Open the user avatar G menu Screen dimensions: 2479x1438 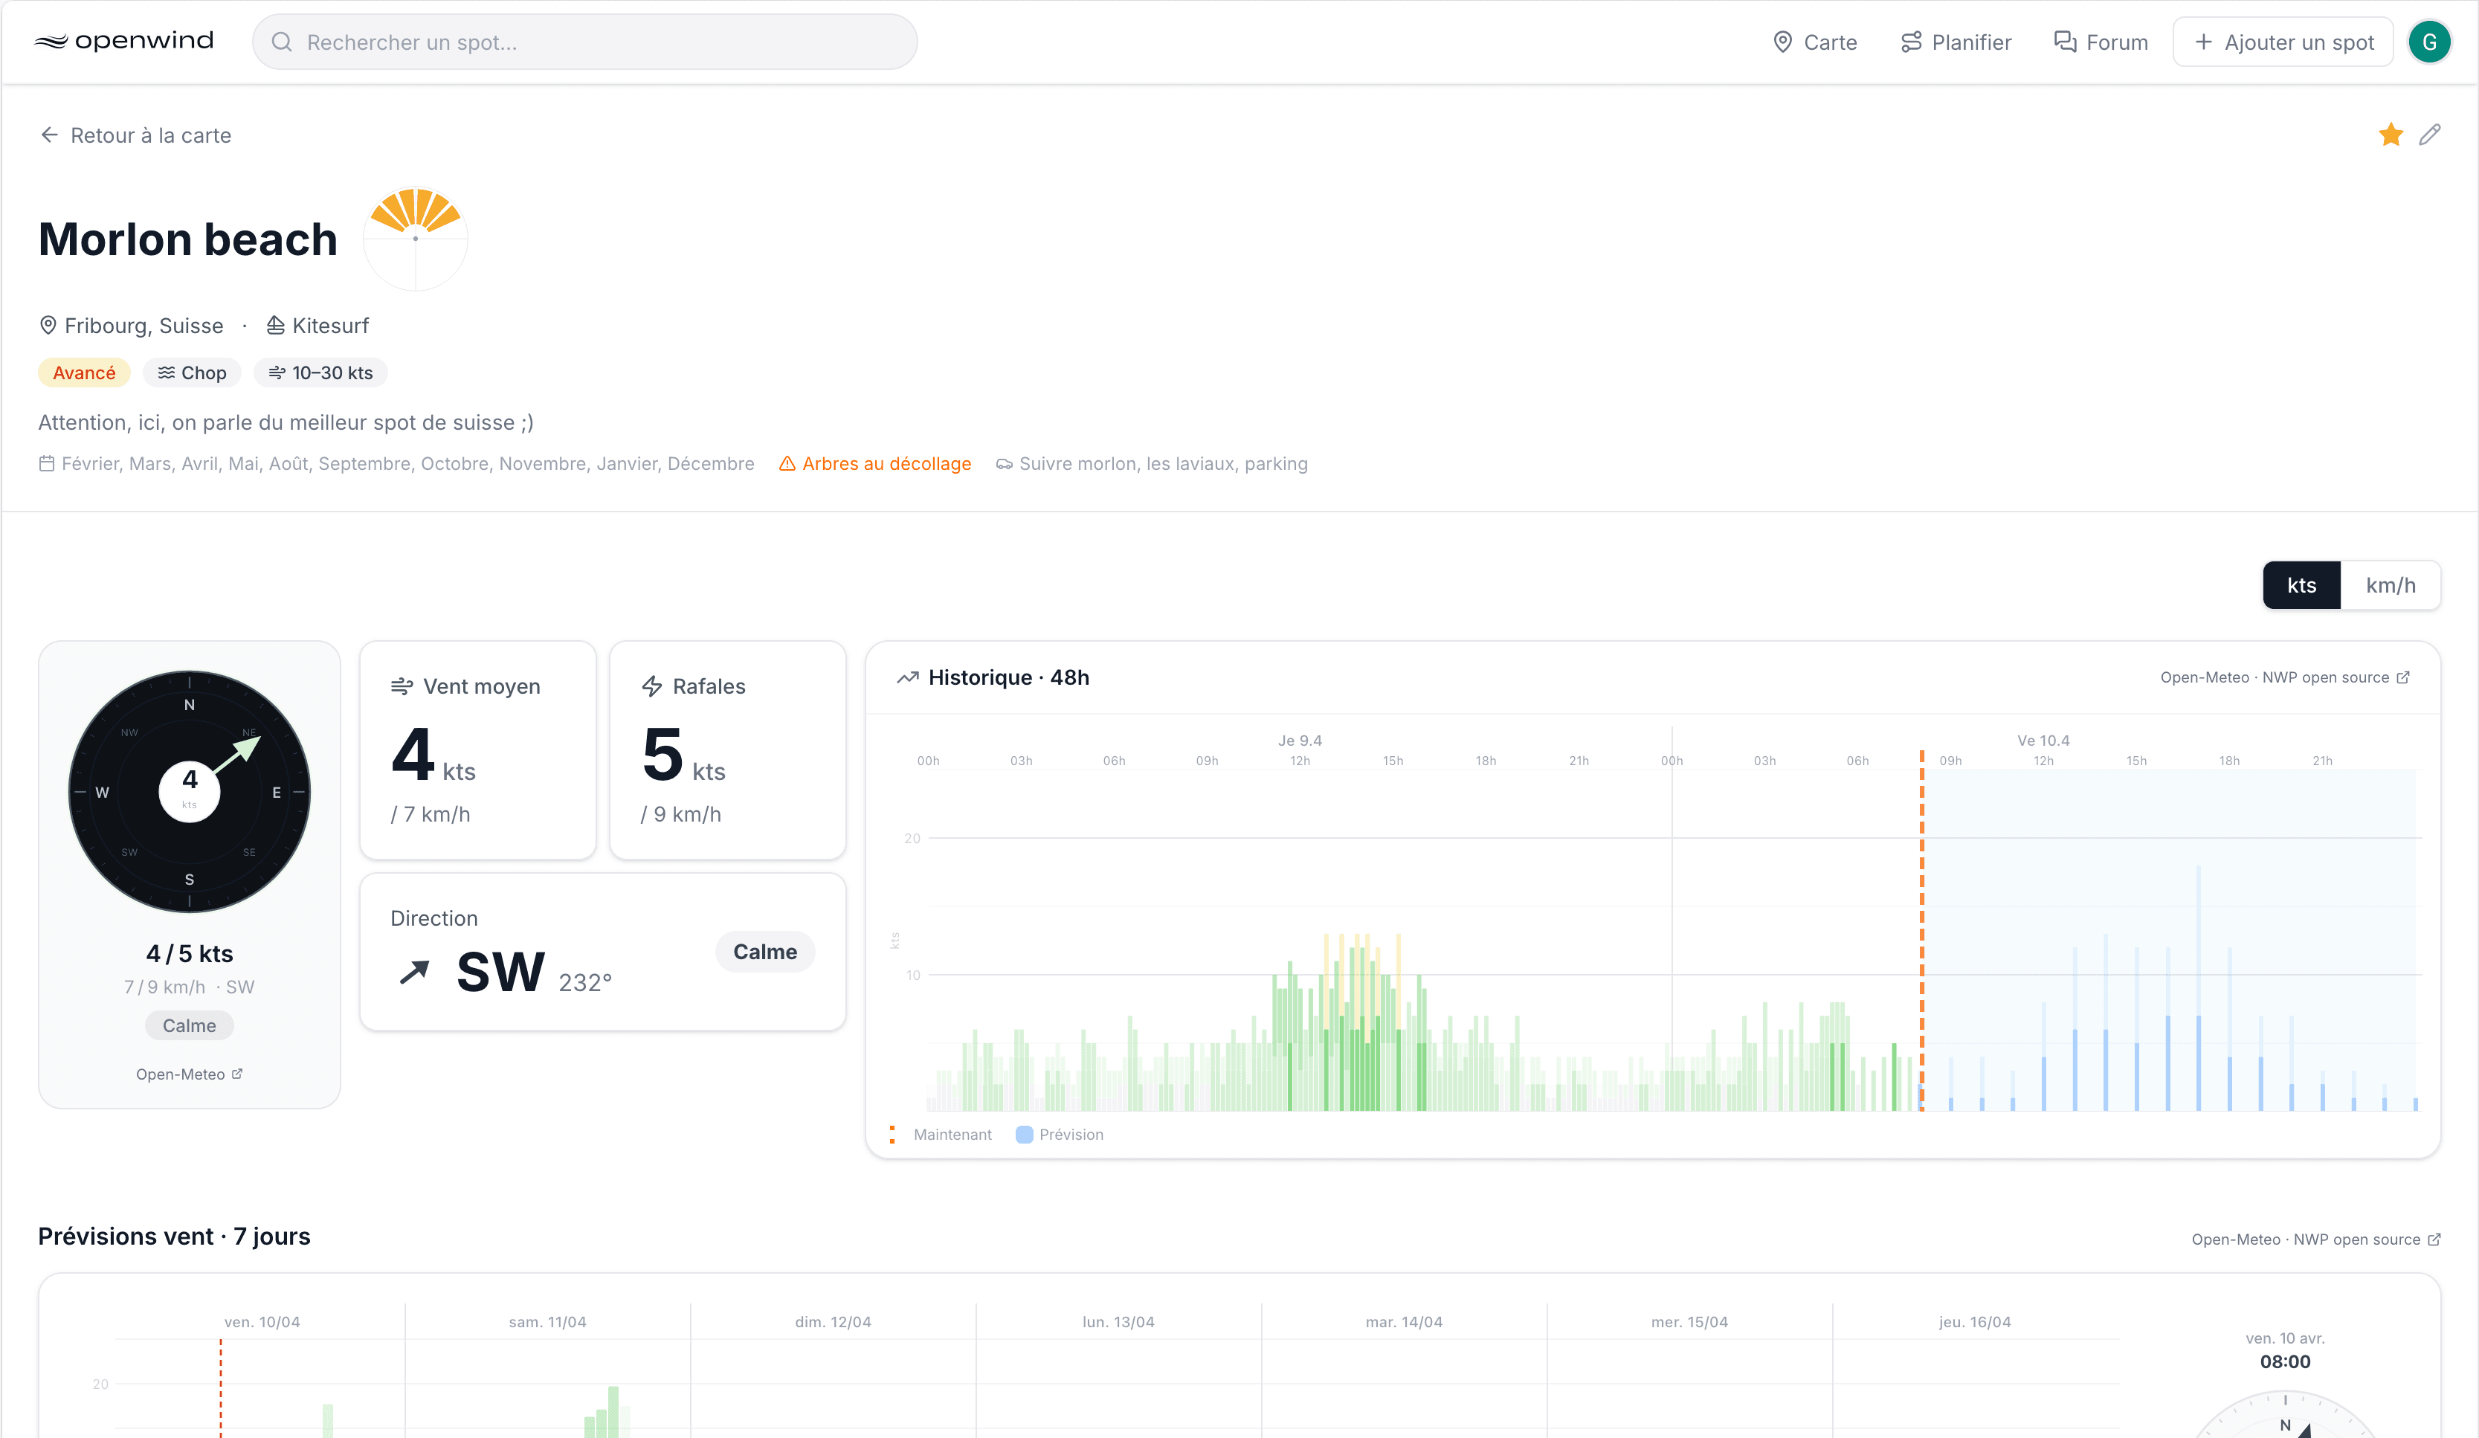[x=2429, y=42]
